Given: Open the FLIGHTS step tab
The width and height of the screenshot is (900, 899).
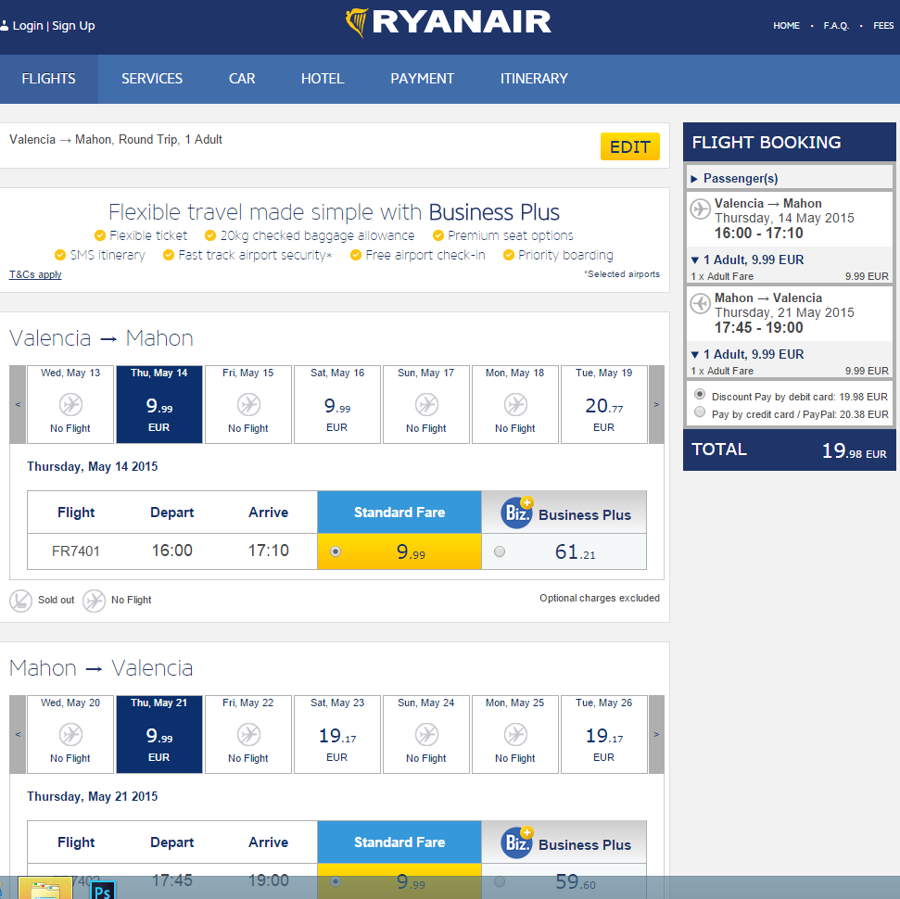Looking at the screenshot, I should [x=49, y=79].
